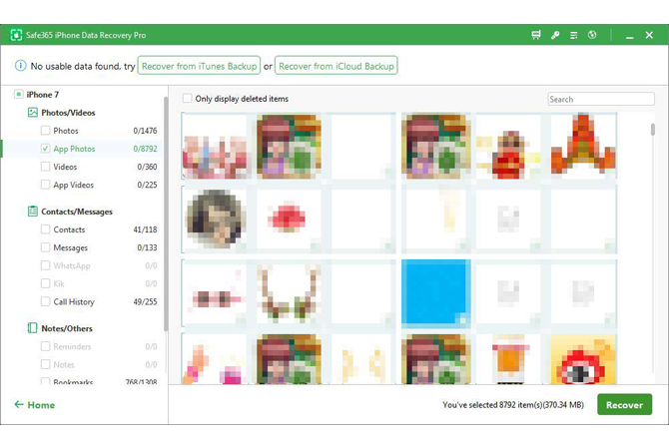Collapse the iPhone 7 device tree

click(18, 95)
